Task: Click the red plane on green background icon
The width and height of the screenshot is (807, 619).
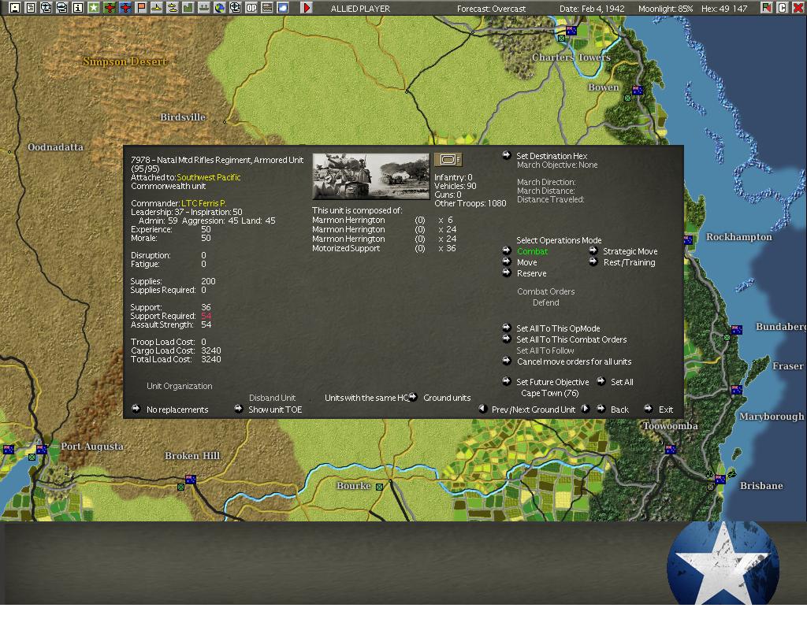Action: click(109, 8)
